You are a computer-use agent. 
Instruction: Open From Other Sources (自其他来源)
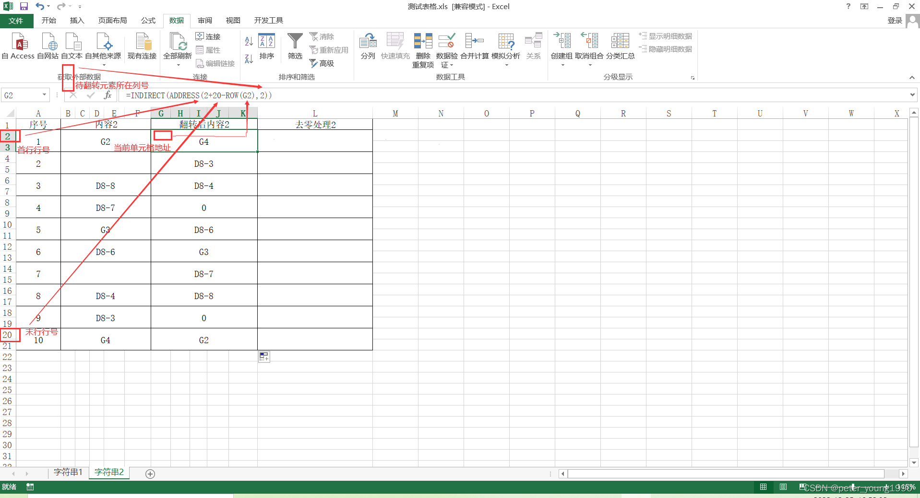click(x=103, y=48)
